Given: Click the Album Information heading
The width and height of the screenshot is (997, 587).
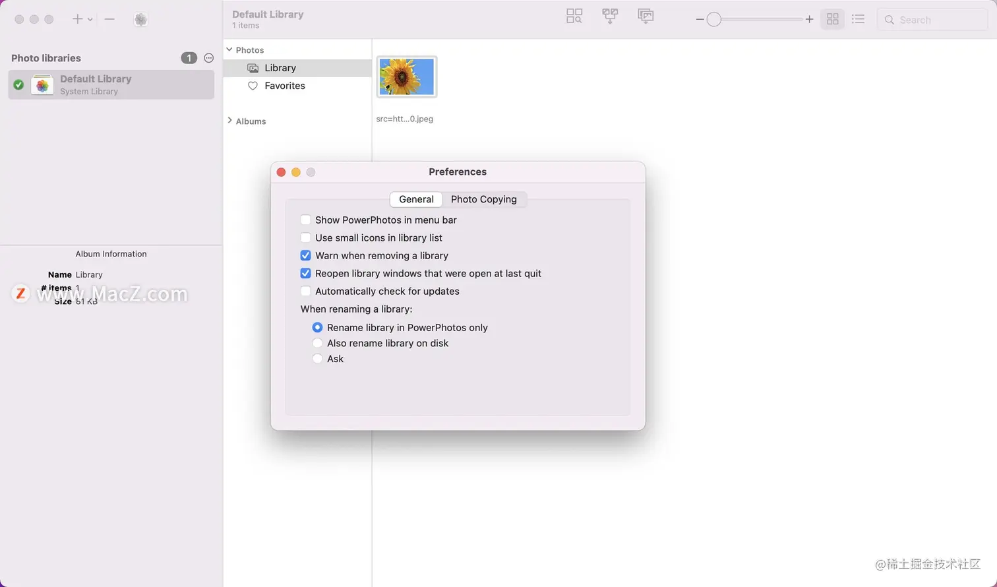Looking at the screenshot, I should pyautogui.click(x=111, y=254).
